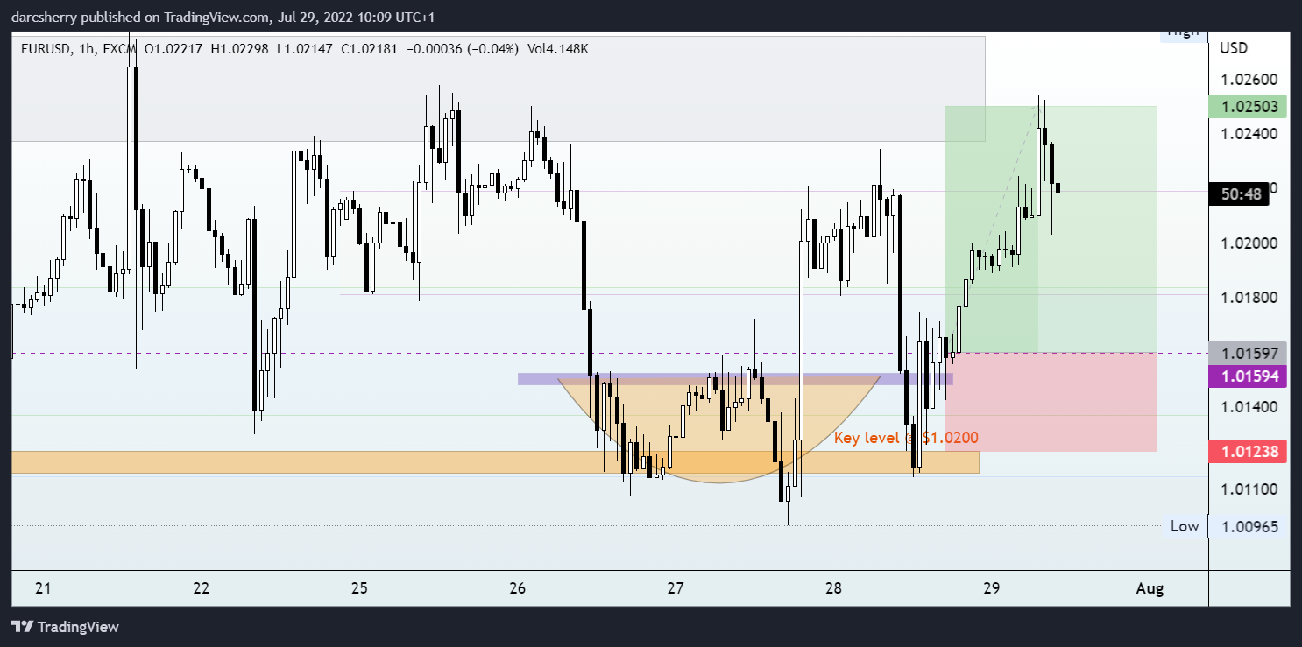
Task: Click the 1.02600 price axis tick
Action: point(1249,79)
